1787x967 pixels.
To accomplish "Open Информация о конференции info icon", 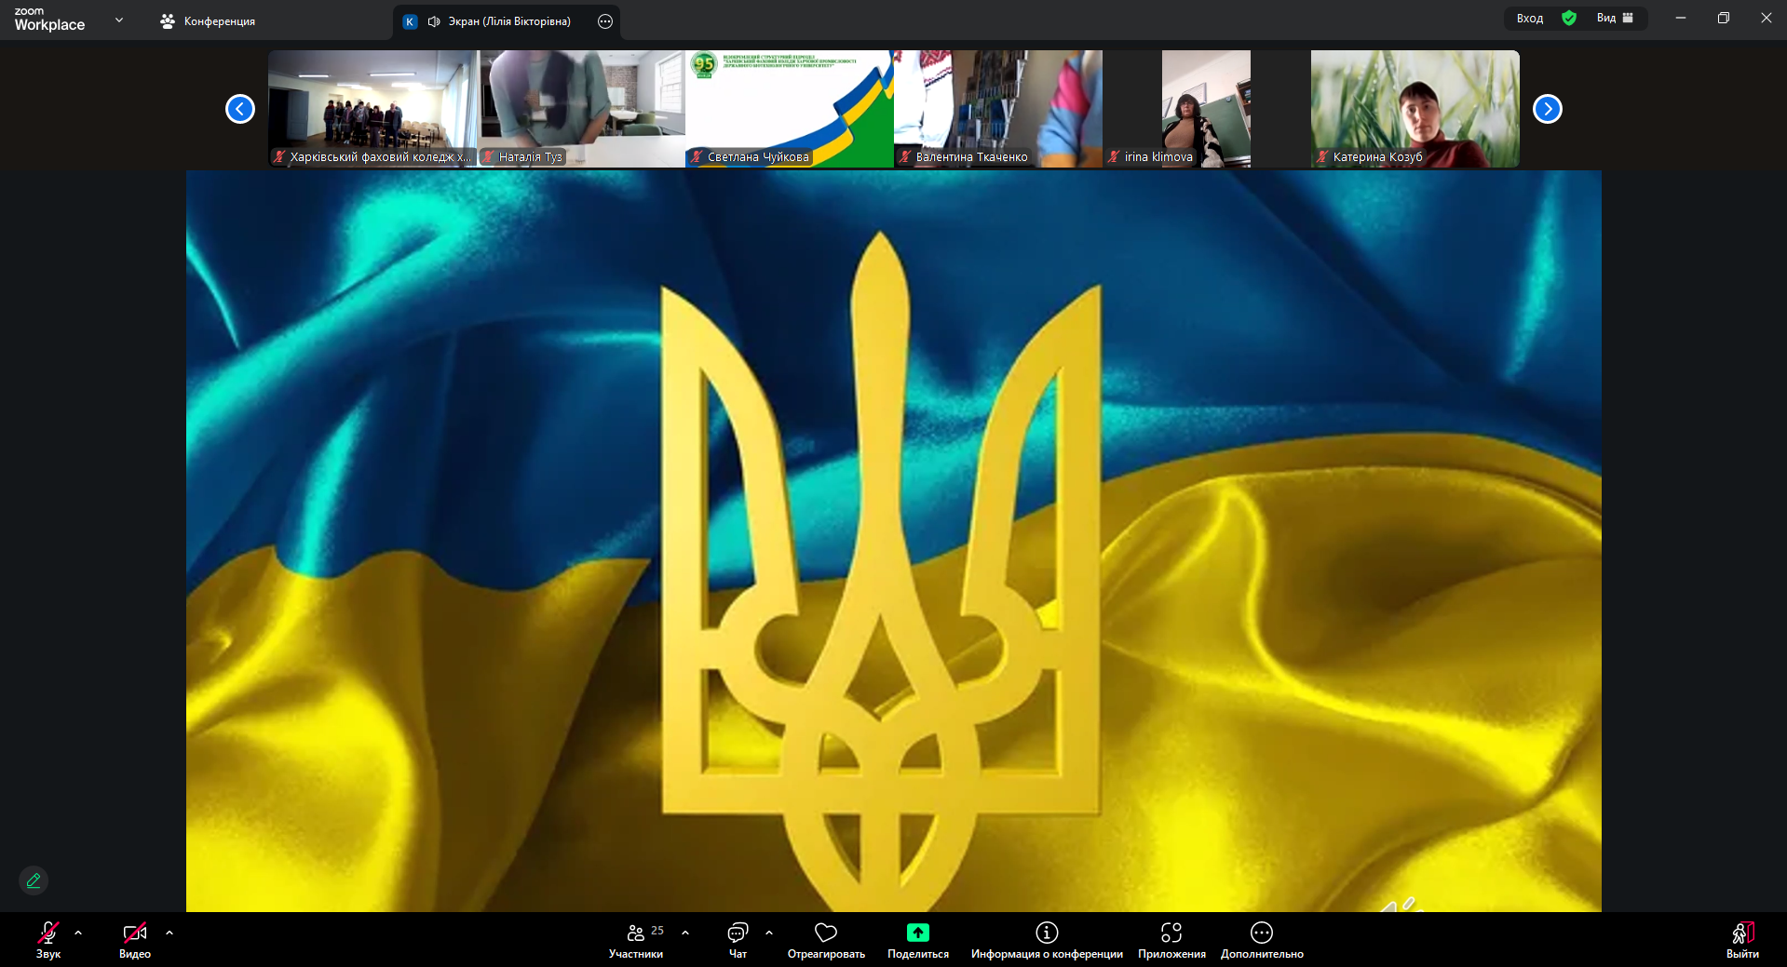I will point(1047,933).
